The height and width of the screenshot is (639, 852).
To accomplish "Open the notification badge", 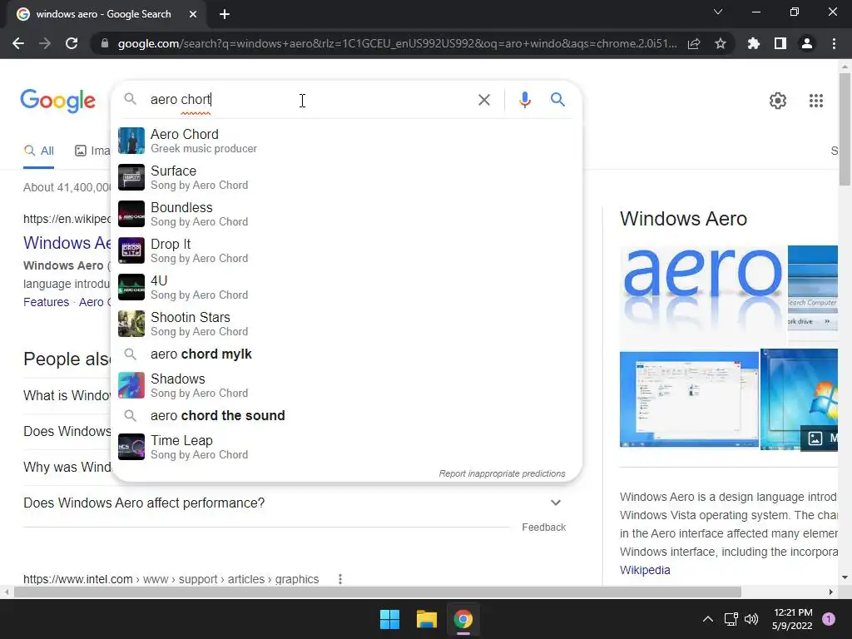I will coord(829,619).
